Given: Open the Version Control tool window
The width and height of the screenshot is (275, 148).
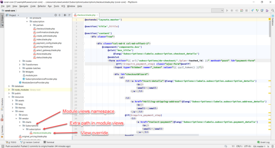Looking at the screenshot, I should (30, 142).
